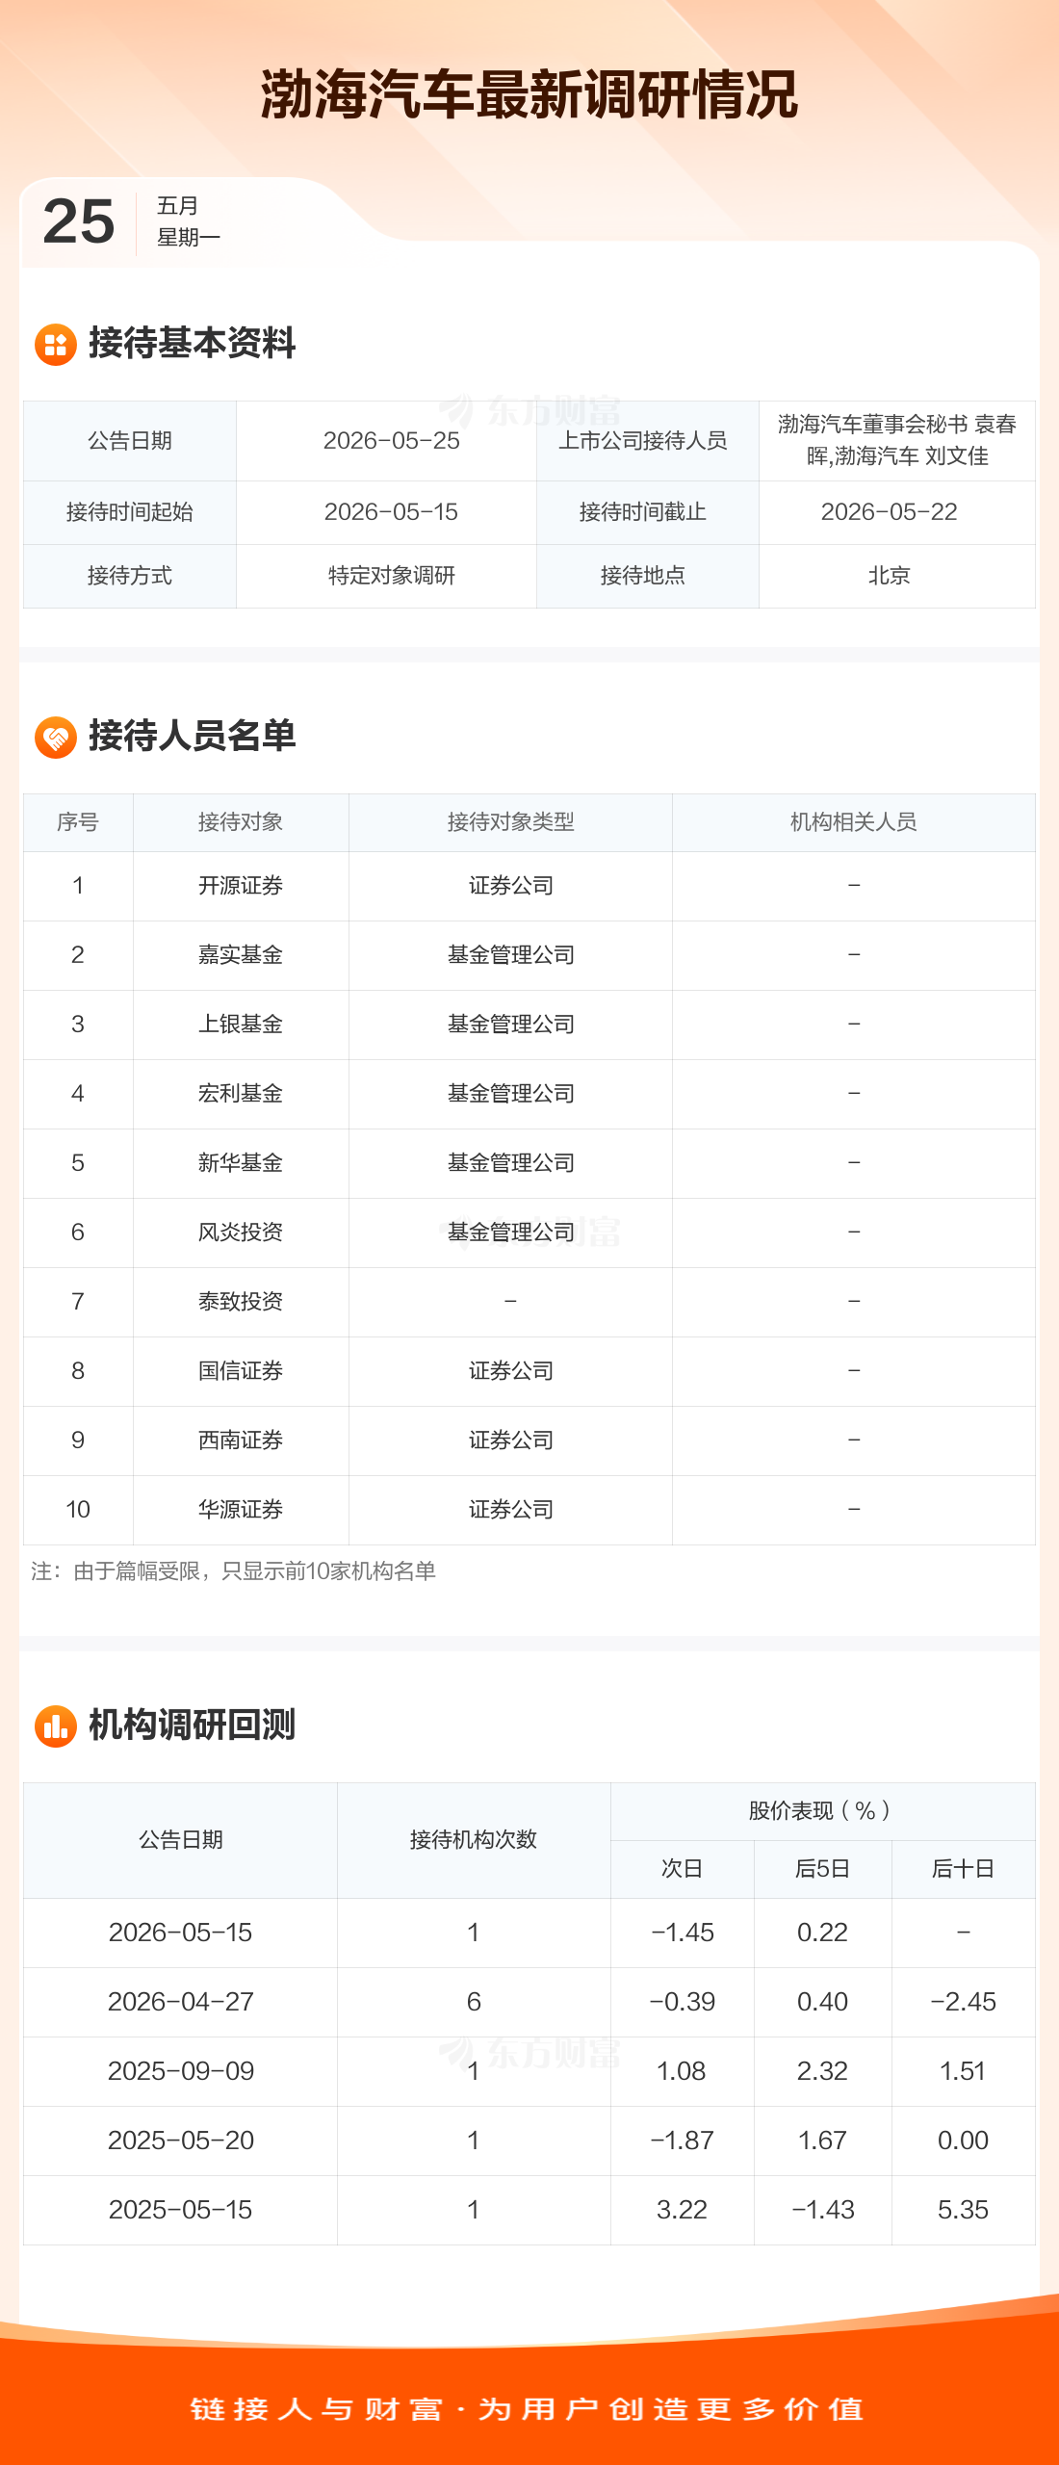
Task: Select the 2026-04-27 backtest row date
Action: click(181, 2002)
